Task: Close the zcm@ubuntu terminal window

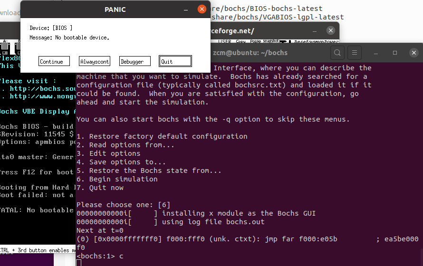Action: (x=414, y=53)
